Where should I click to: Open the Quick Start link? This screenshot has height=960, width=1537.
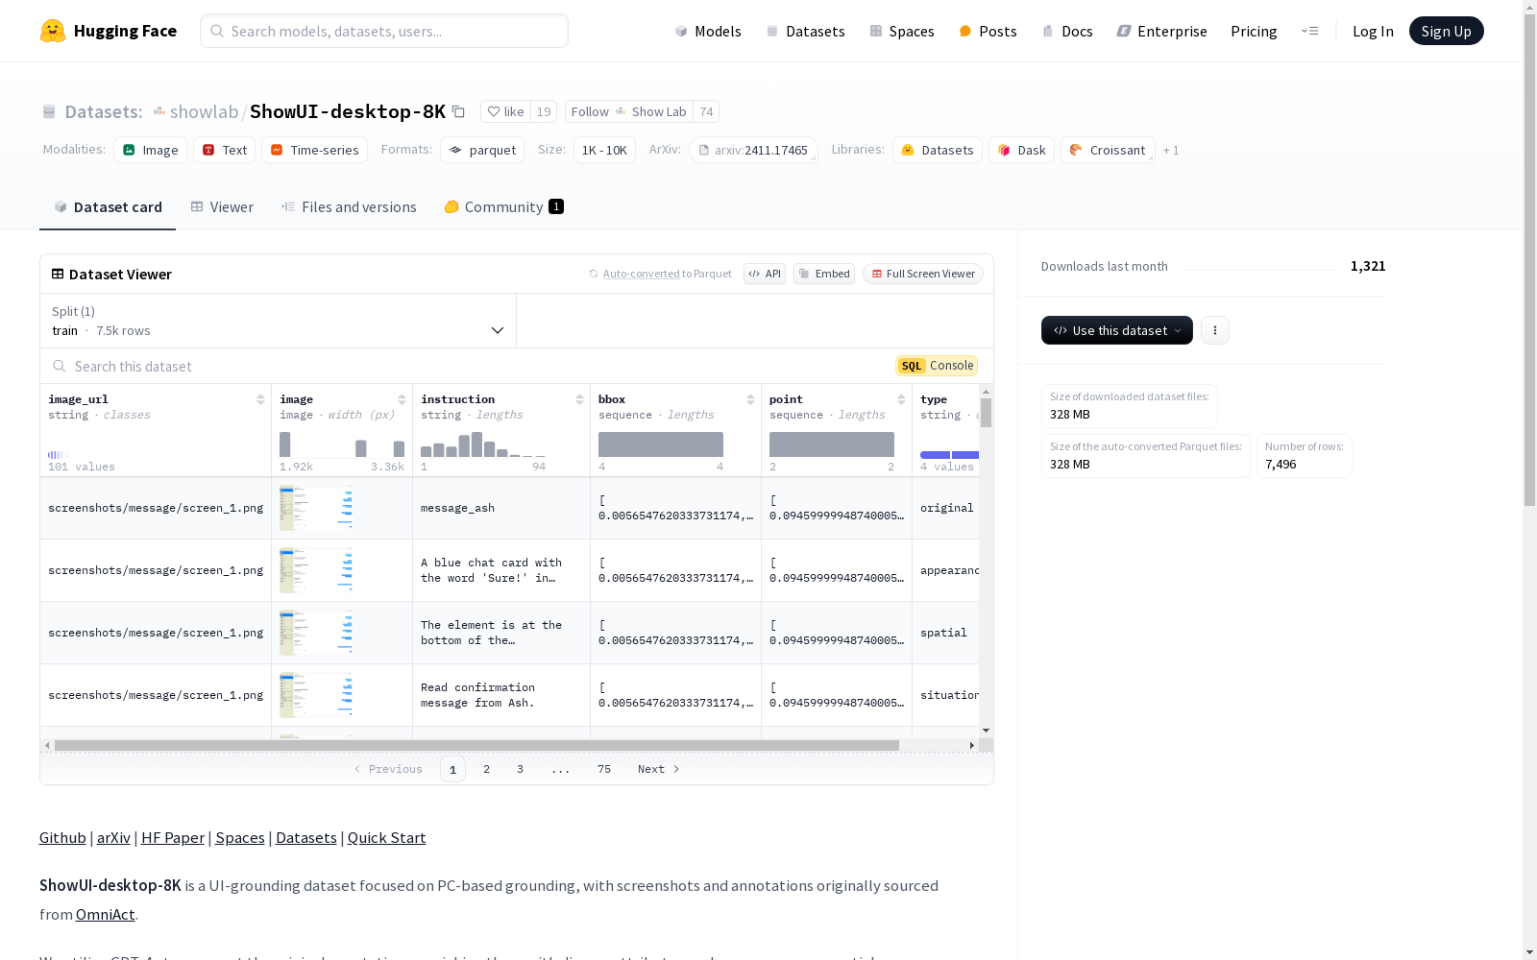pyautogui.click(x=387, y=837)
